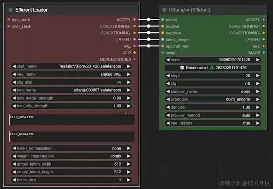Click the Randomize seed button
Image resolution: width=273 pixels, height=189 pixels.
(x=213, y=68)
